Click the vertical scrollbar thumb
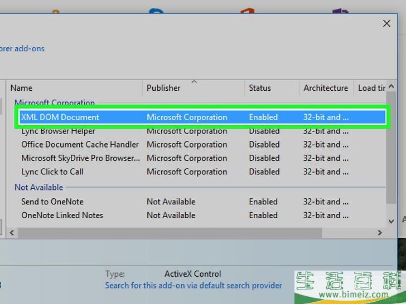Image resolution: width=406 pixels, height=304 pixels. [391, 148]
